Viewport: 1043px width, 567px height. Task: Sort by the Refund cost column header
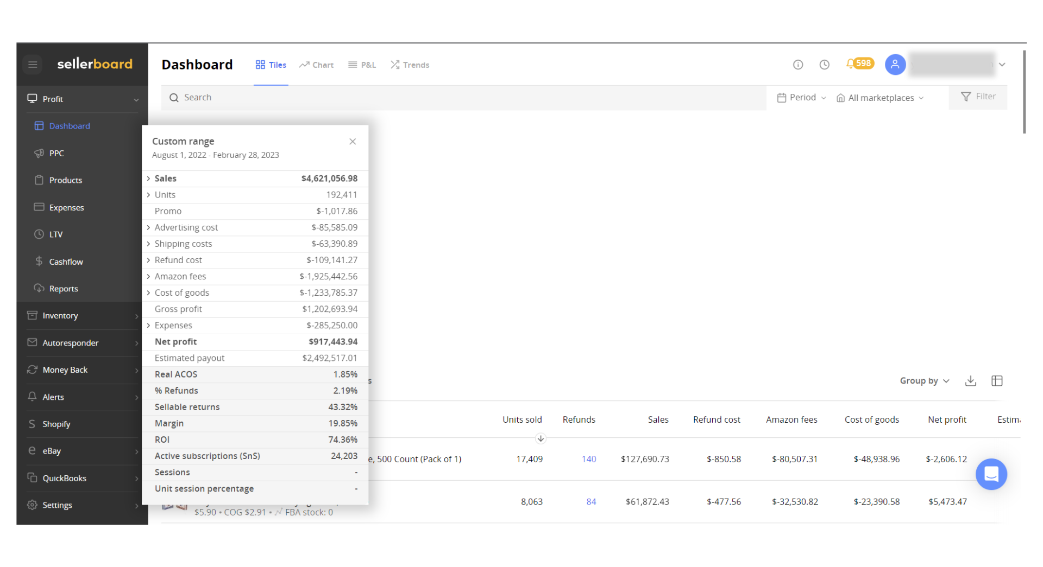[717, 419]
